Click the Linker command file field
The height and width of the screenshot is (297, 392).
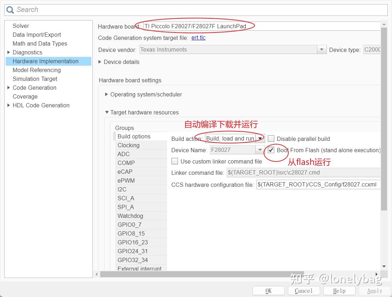(303, 173)
